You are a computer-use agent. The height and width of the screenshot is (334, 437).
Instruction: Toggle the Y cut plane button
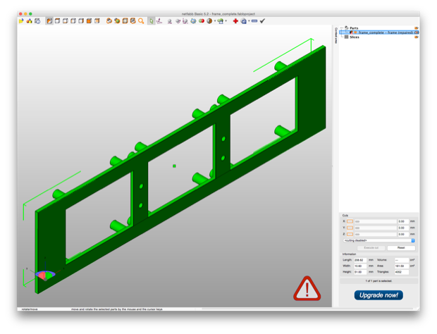click(350, 228)
